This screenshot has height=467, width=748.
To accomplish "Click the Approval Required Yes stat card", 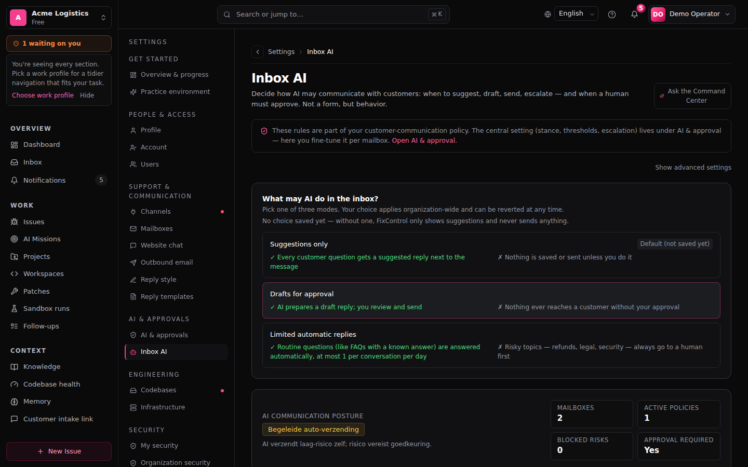I will pos(679,446).
